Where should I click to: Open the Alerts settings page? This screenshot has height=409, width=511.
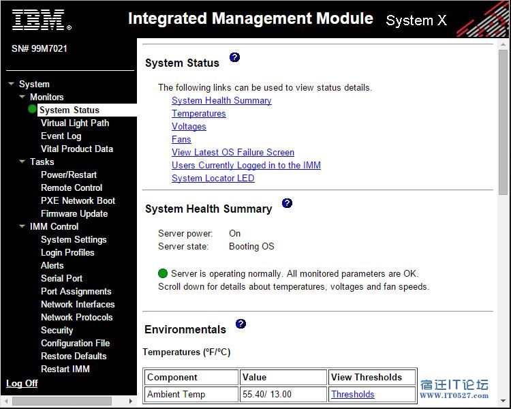click(52, 265)
